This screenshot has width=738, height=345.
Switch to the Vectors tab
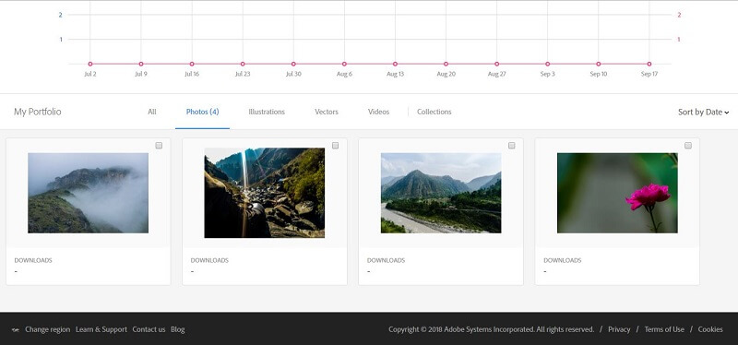327,112
